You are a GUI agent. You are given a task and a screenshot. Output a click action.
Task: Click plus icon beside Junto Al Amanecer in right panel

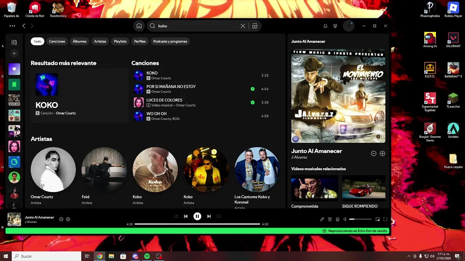click(x=382, y=153)
